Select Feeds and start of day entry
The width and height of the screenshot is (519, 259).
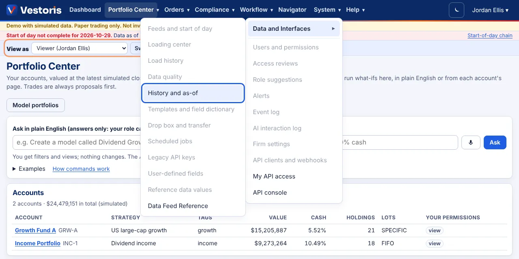193,29
